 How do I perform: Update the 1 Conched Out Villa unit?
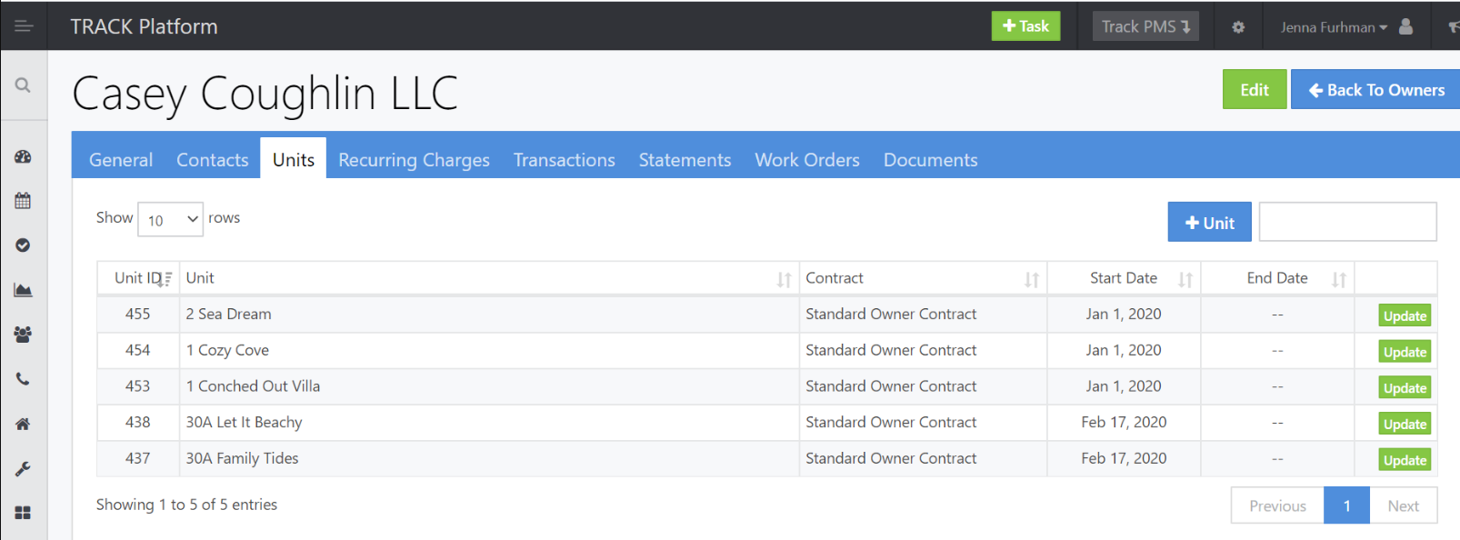pos(1405,388)
